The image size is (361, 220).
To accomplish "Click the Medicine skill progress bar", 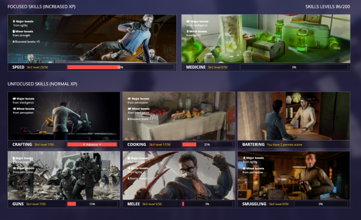I will [294, 67].
